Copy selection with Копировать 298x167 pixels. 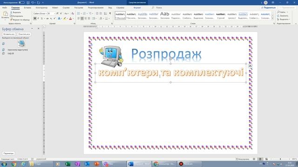pyautogui.click(x=17, y=16)
